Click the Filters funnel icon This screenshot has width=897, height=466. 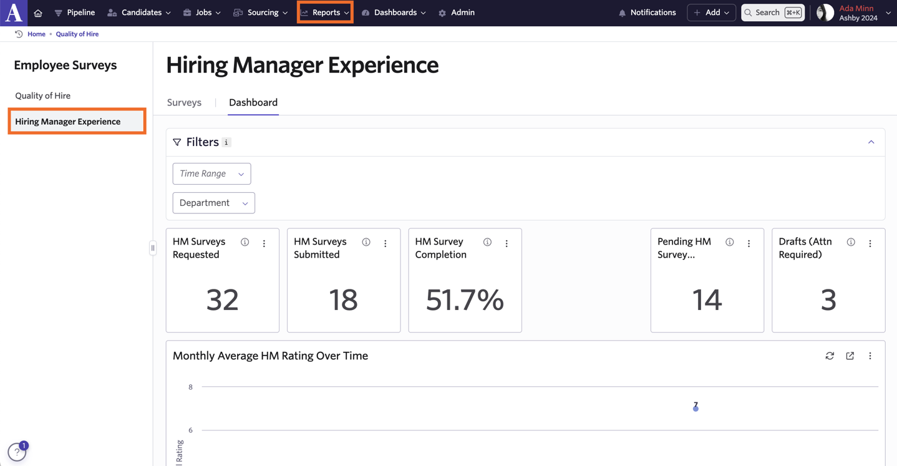point(177,142)
